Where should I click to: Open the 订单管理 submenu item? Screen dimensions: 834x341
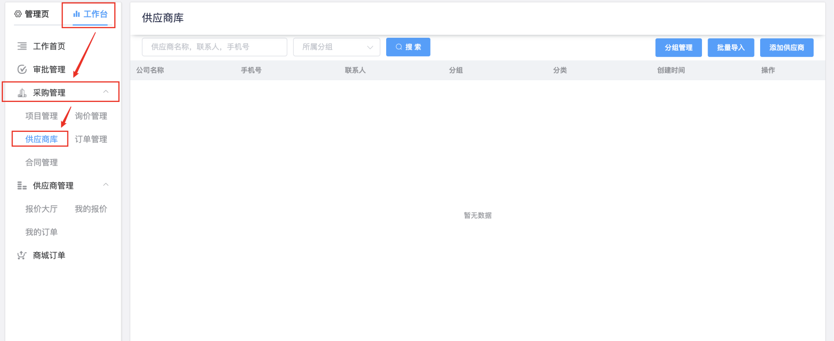[x=91, y=139]
